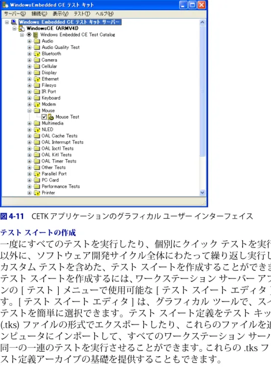The image size is (271, 367).
Task: Maximize the test kit window
Action: (193, 5)
